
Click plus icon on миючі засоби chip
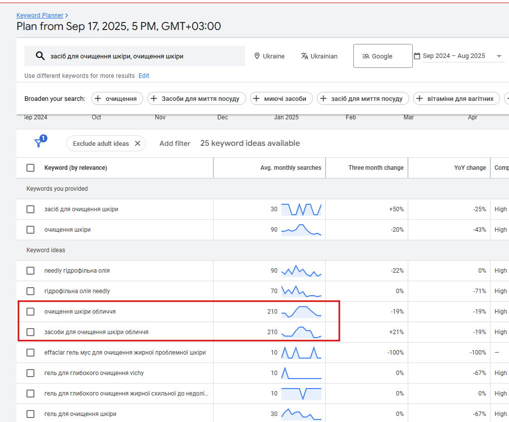(x=256, y=98)
